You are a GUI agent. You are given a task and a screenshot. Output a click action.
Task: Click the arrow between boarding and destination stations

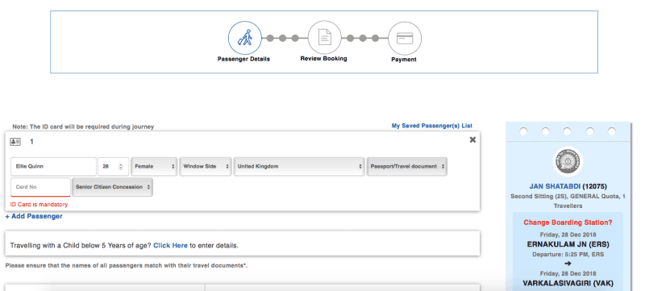pyautogui.click(x=568, y=264)
